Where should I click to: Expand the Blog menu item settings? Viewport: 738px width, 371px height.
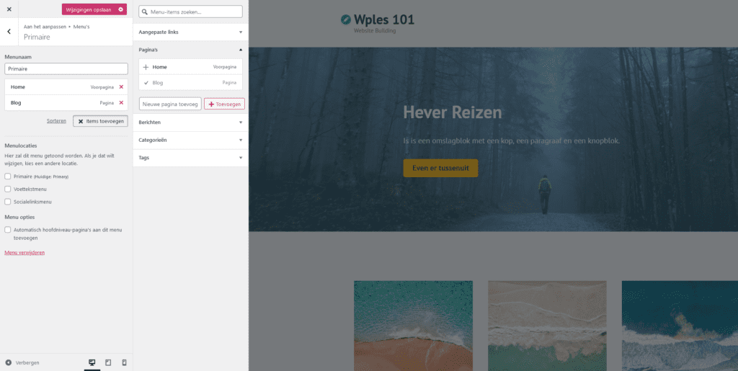pyautogui.click(x=66, y=102)
